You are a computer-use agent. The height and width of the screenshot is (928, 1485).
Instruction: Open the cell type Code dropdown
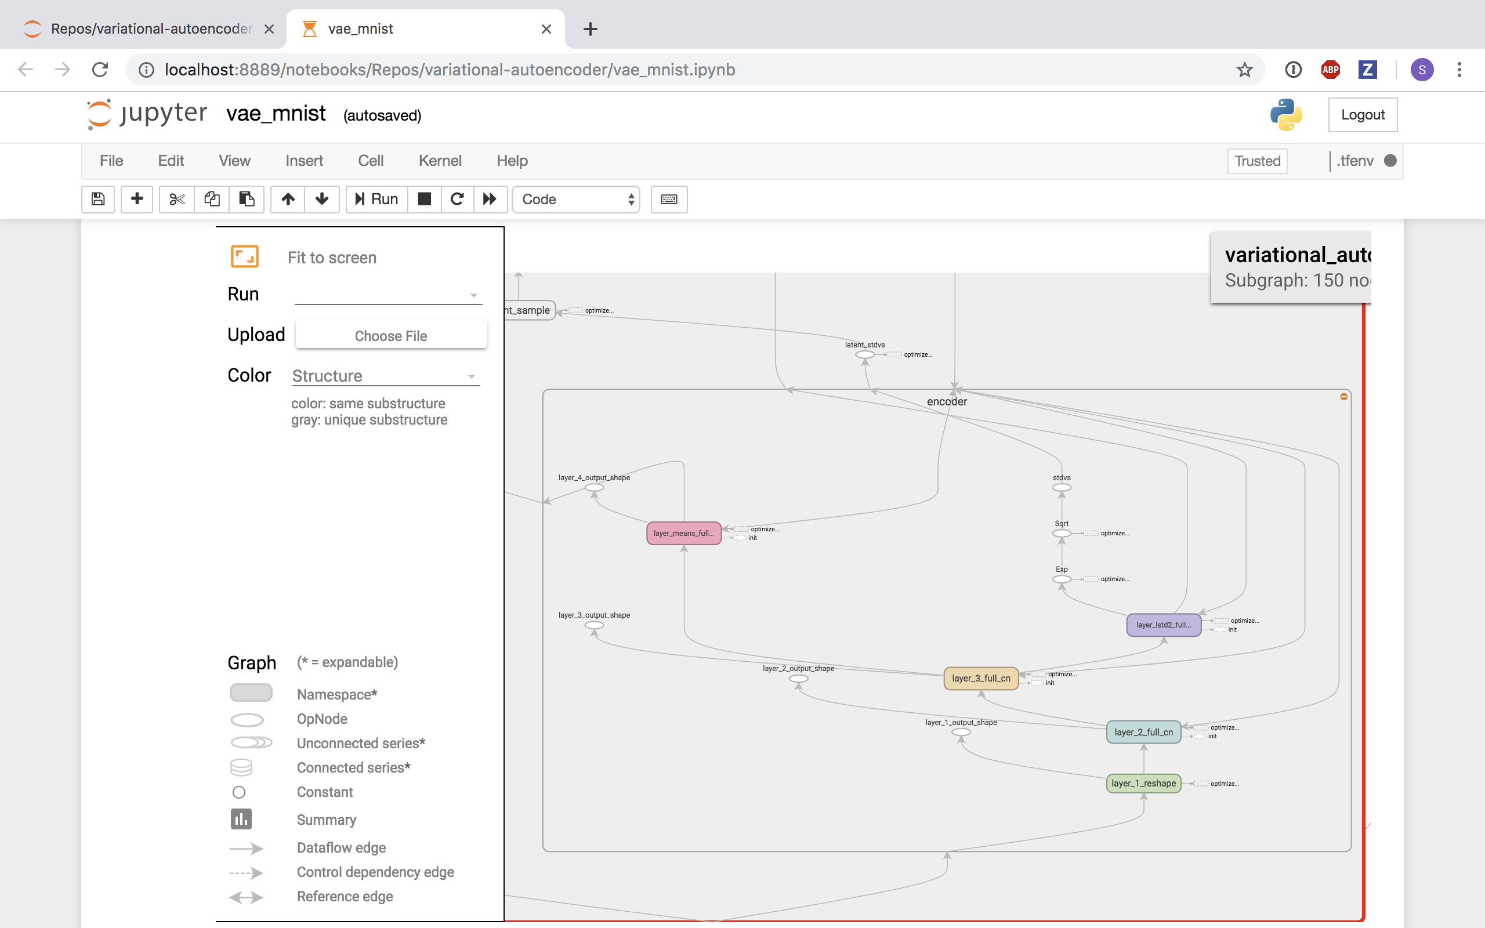pos(576,199)
